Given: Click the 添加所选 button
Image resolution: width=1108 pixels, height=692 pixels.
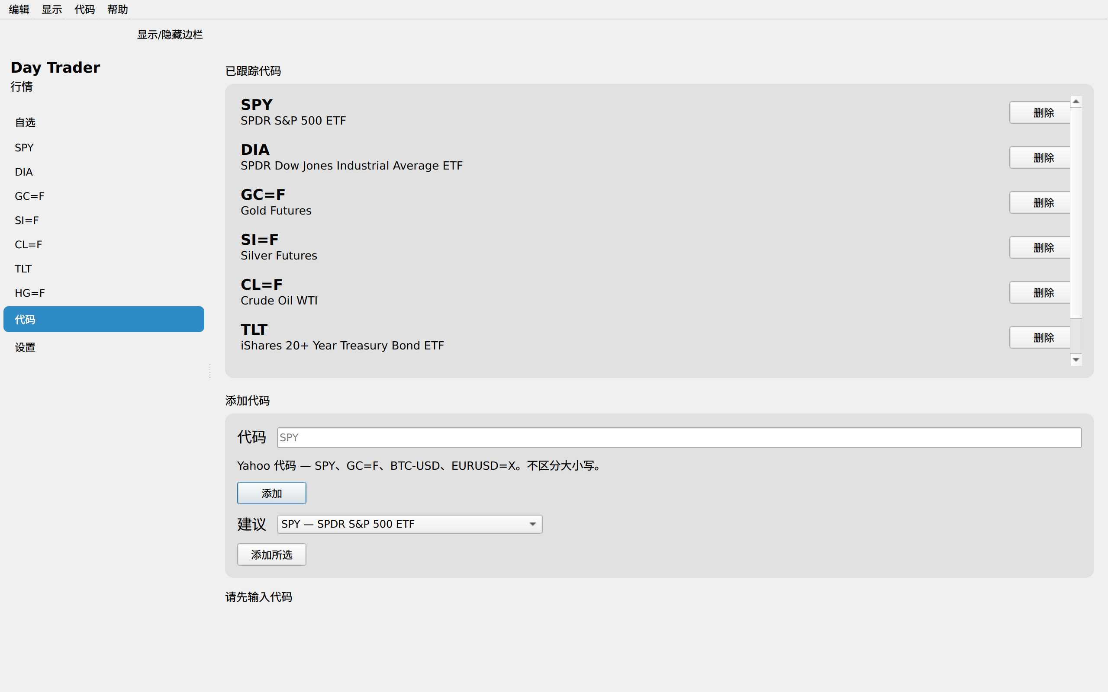Looking at the screenshot, I should click(x=271, y=555).
